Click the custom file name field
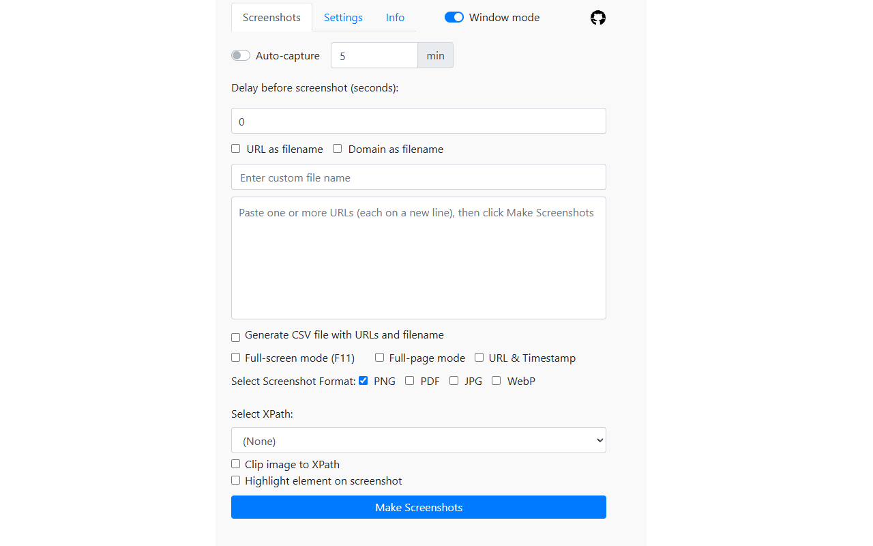The width and height of the screenshot is (873, 546). pyautogui.click(x=418, y=177)
